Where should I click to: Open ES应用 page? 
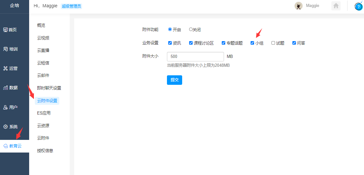click(x=44, y=113)
